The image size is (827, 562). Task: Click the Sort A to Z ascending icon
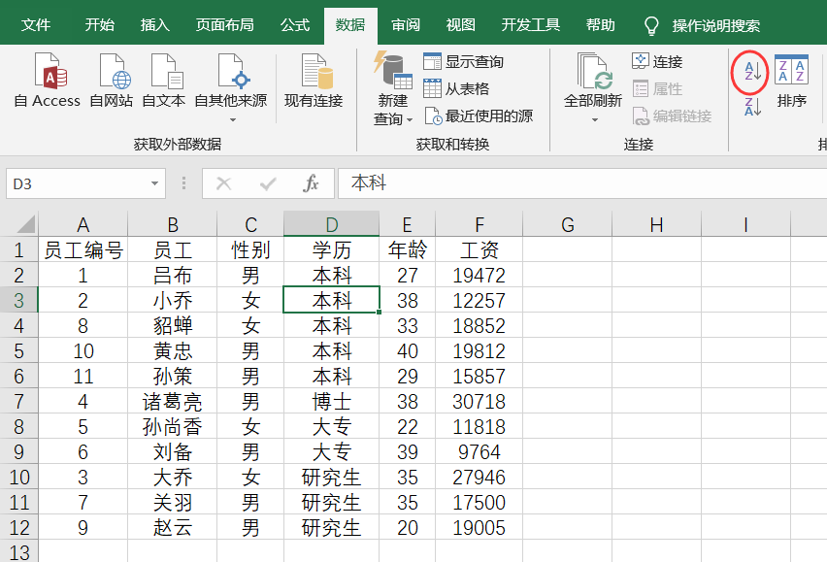pyautogui.click(x=752, y=72)
